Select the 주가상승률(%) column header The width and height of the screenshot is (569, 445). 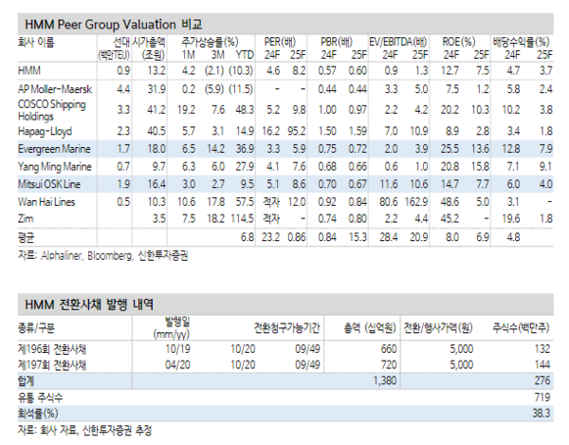tap(211, 42)
